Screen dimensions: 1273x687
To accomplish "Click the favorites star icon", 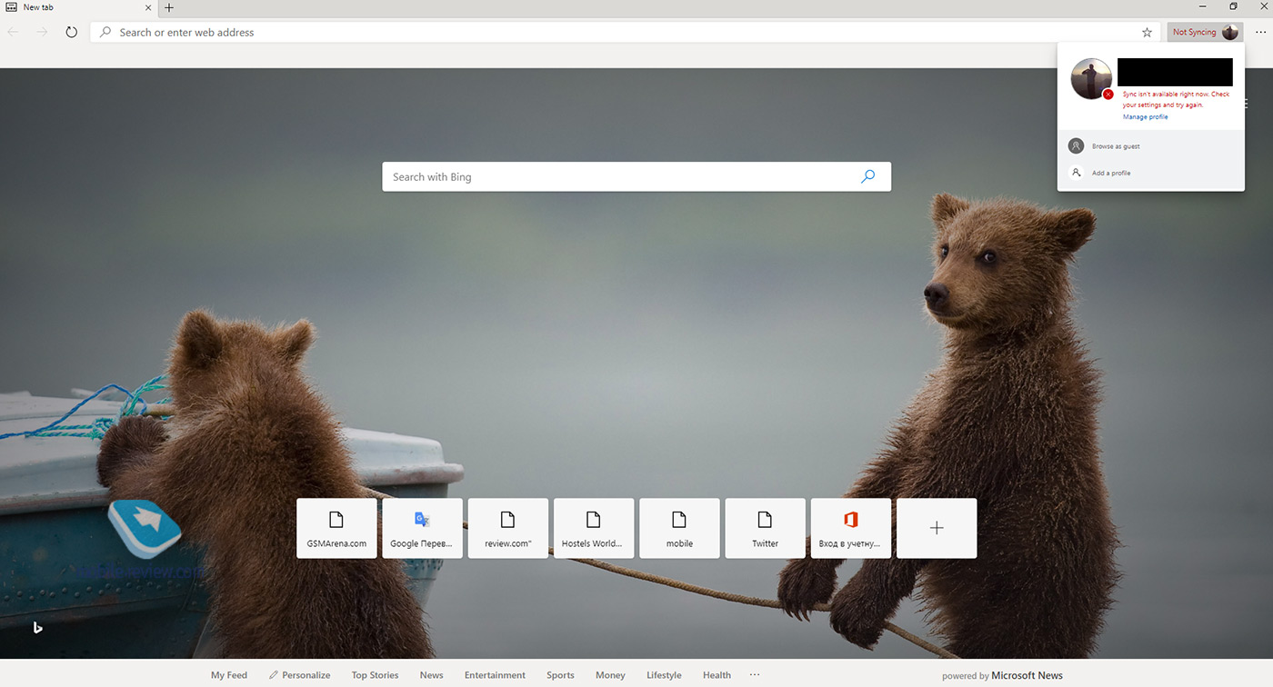I will pos(1147,32).
